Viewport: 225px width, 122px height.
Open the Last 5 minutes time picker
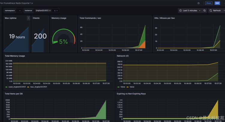(x=190, y=11)
